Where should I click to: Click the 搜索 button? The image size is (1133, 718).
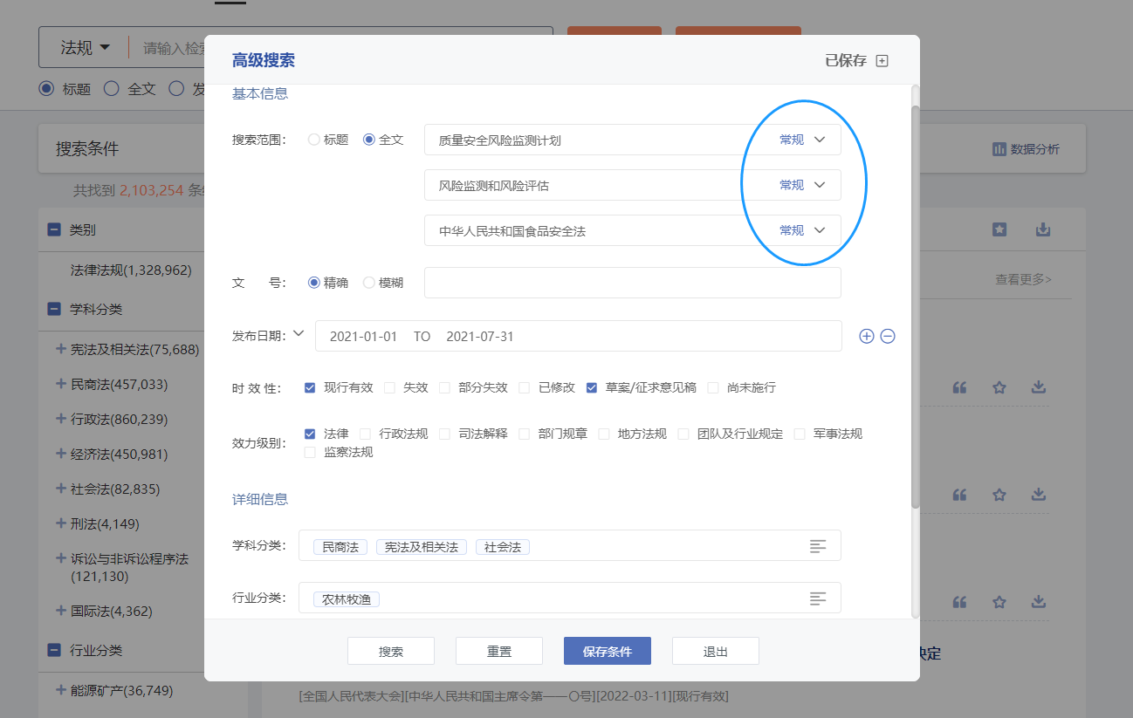click(x=391, y=652)
